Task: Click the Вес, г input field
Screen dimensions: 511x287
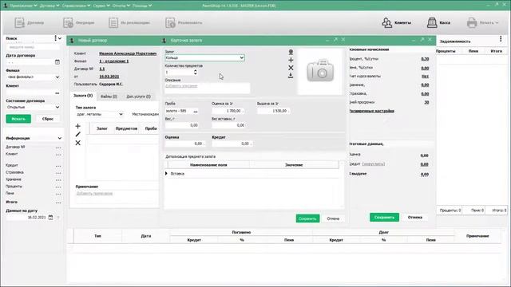Action: tap(182, 125)
